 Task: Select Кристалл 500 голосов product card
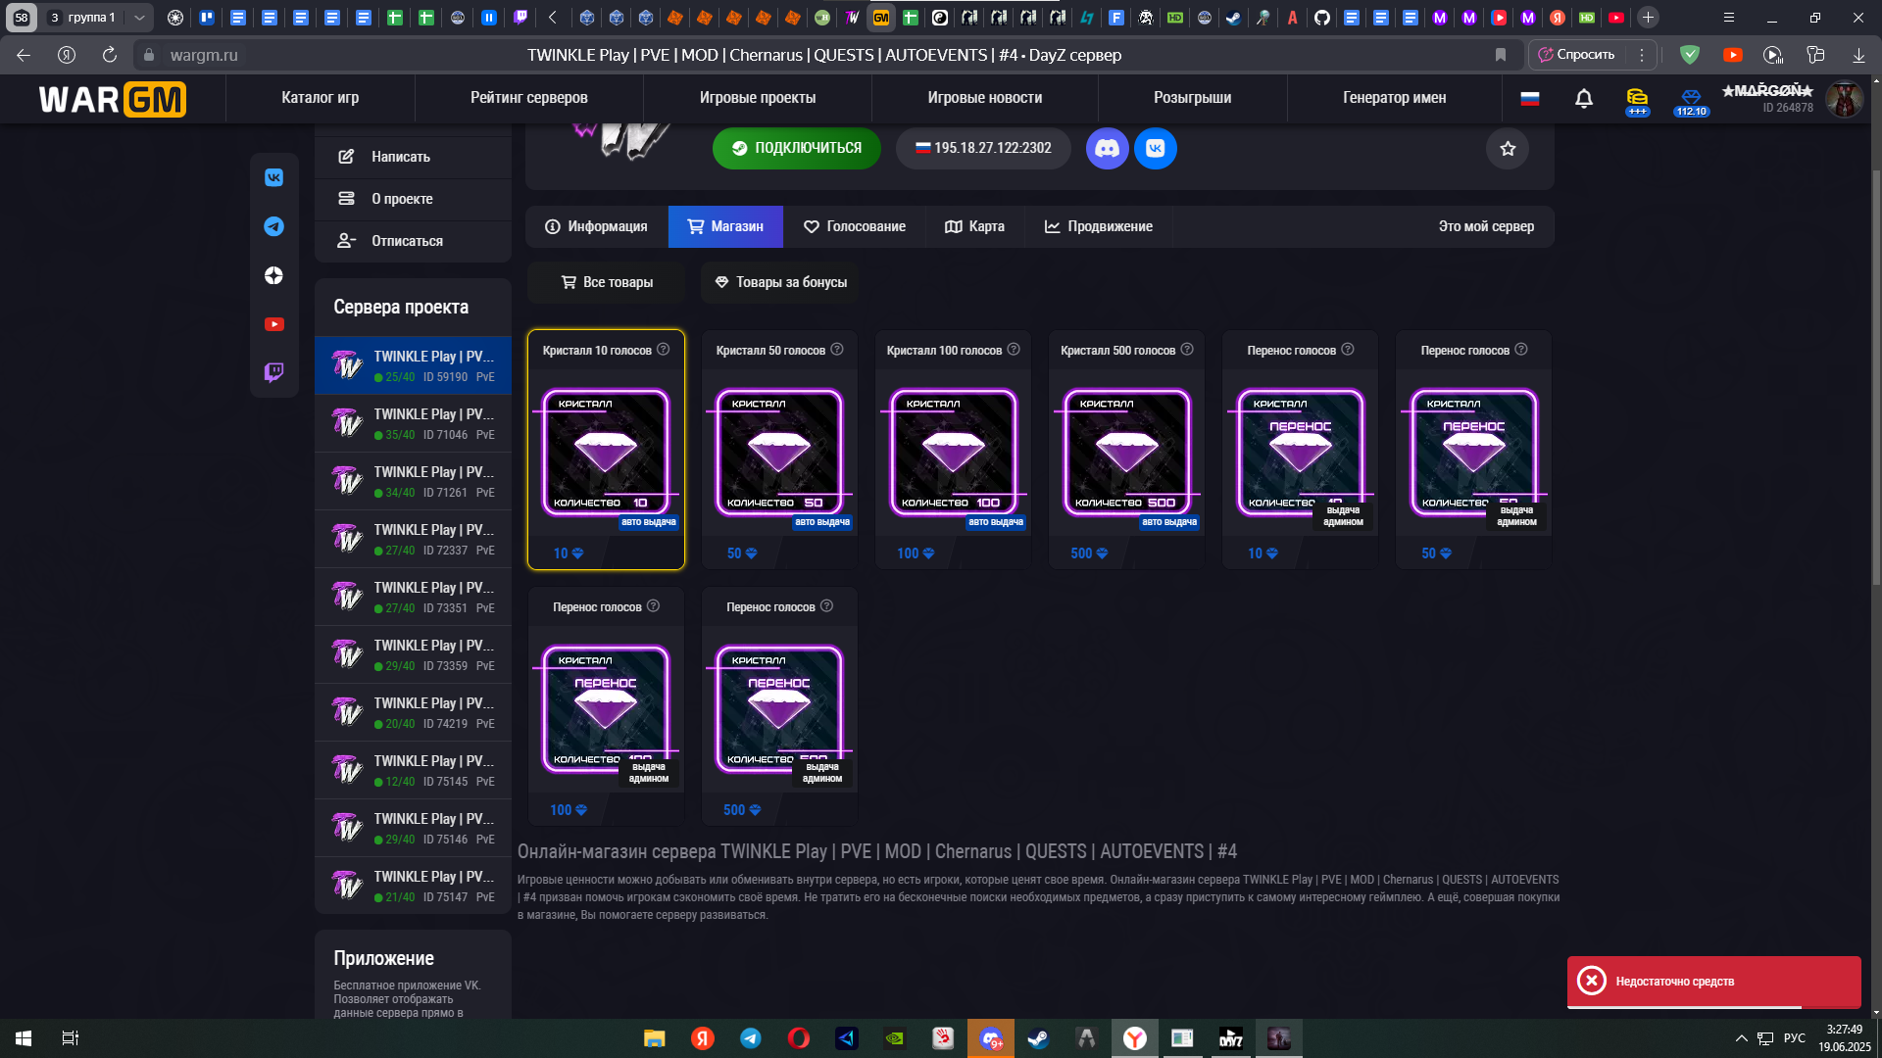pyautogui.click(x=1126, y=451)
